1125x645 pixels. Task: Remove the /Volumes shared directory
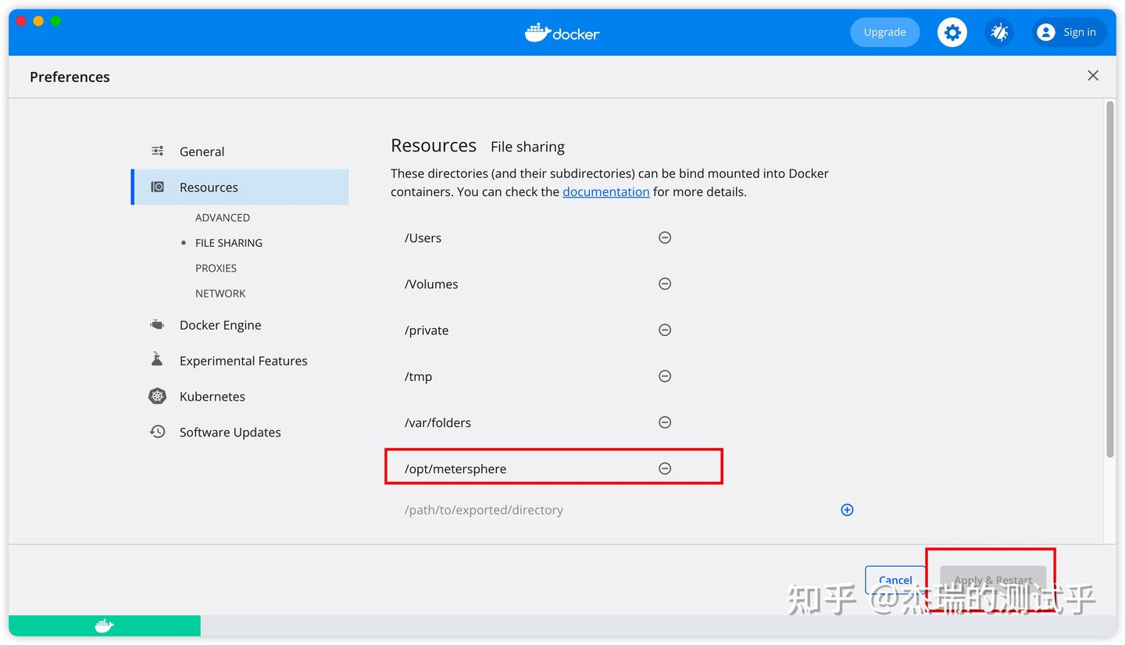(665, 283)
